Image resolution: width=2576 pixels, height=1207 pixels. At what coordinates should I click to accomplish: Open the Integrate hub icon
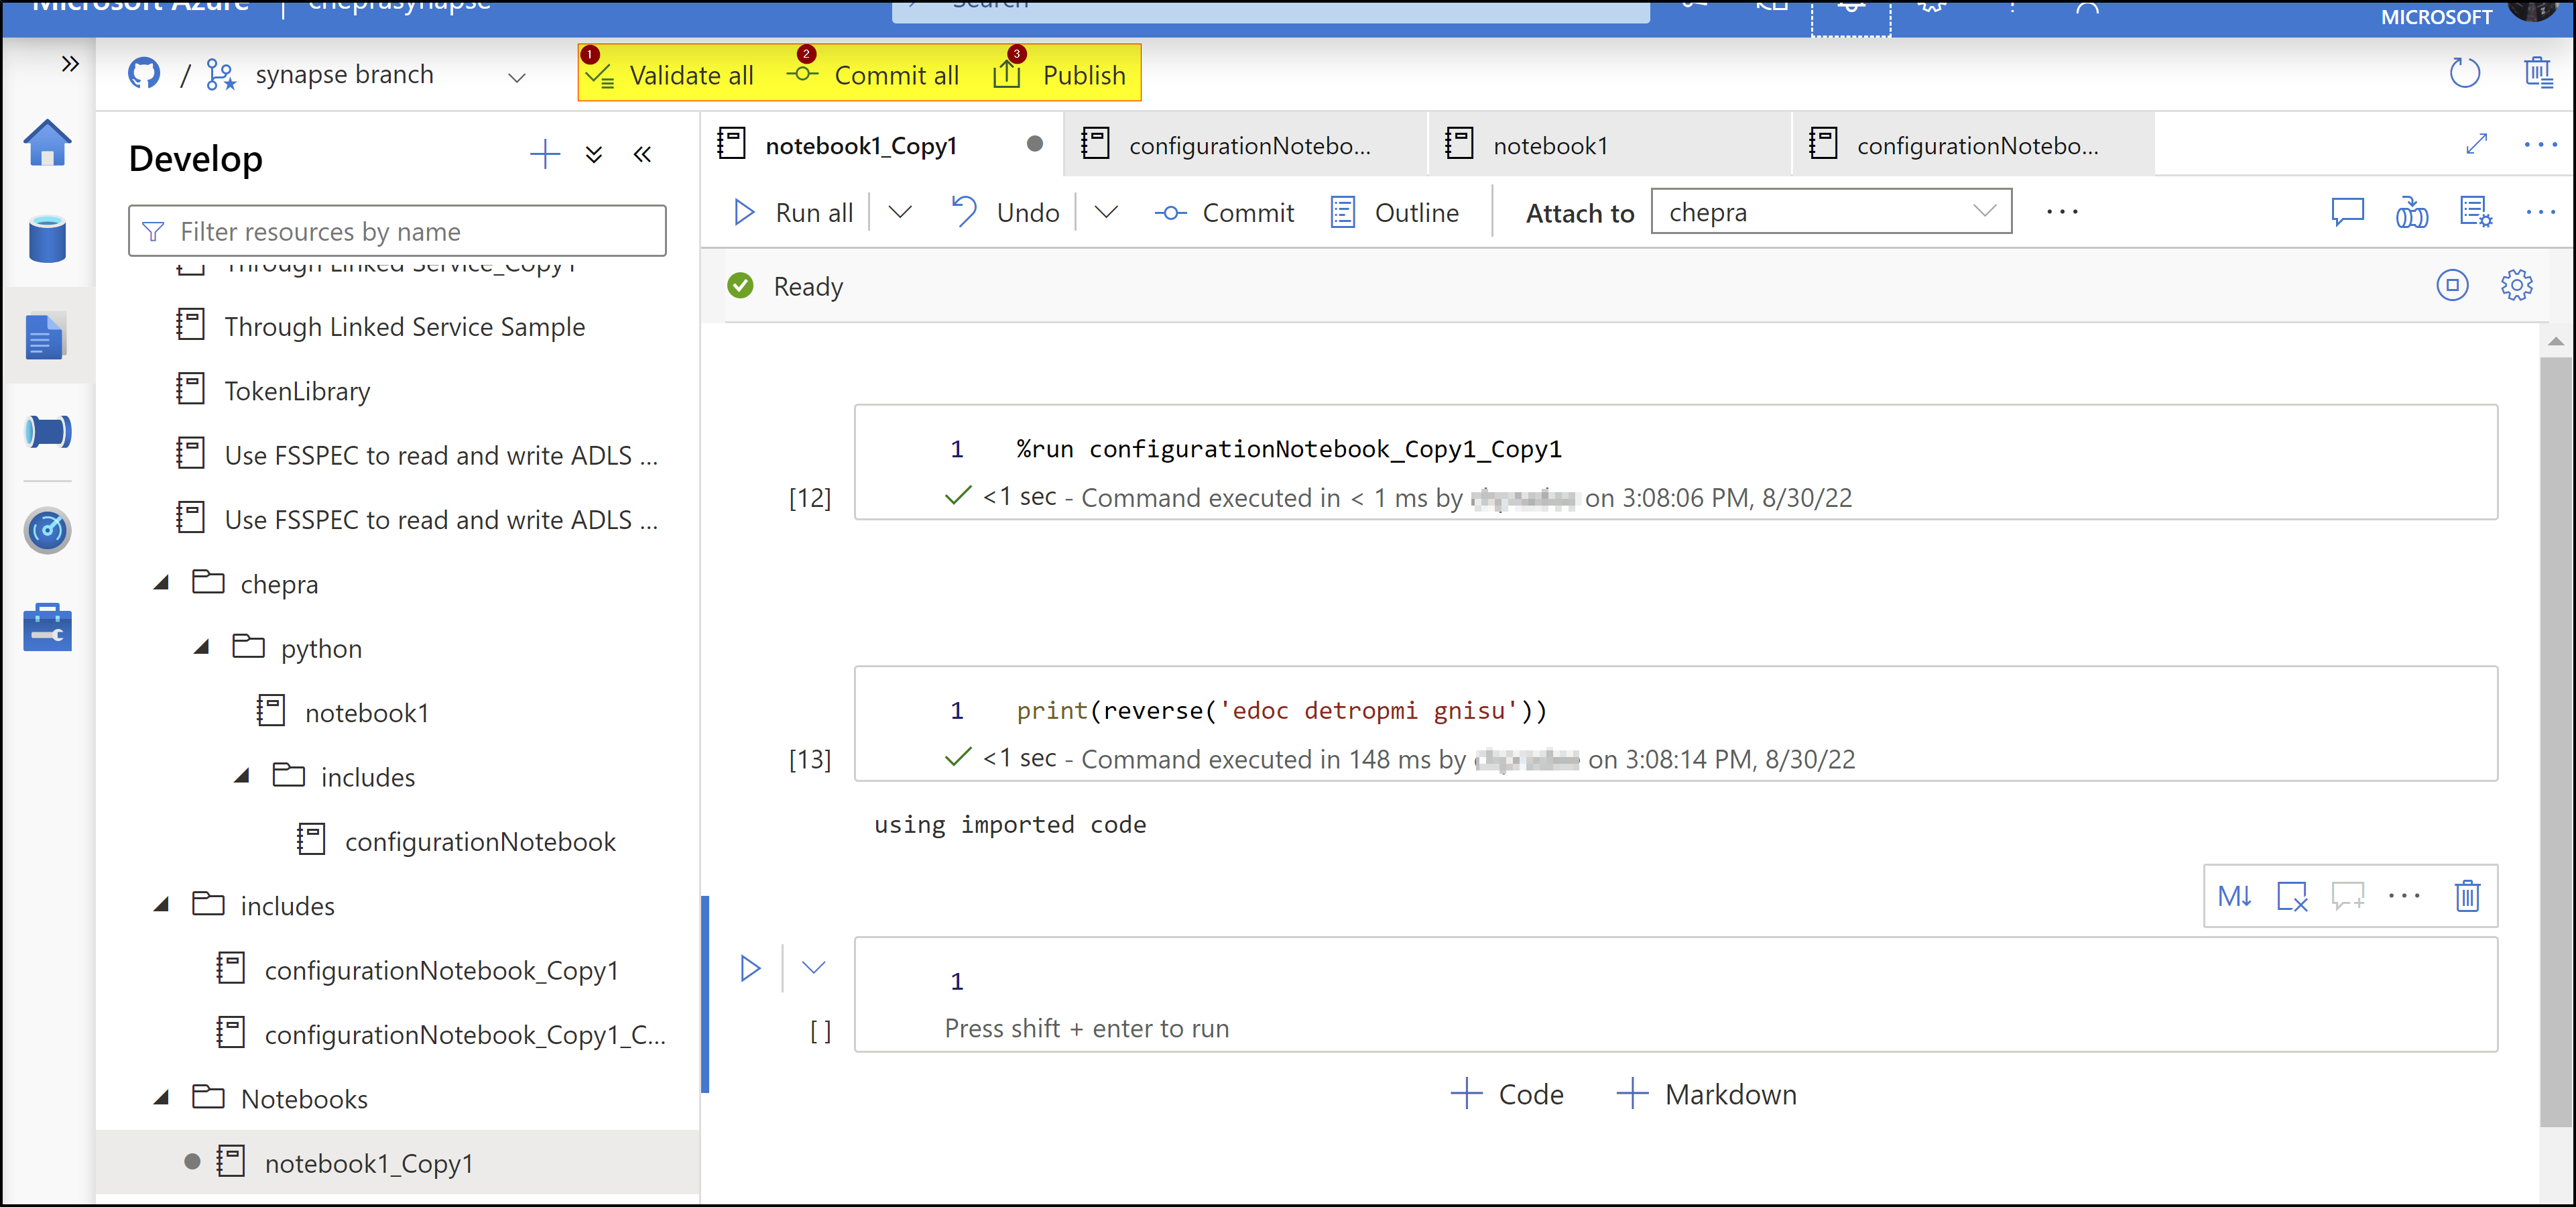(47, 431)
